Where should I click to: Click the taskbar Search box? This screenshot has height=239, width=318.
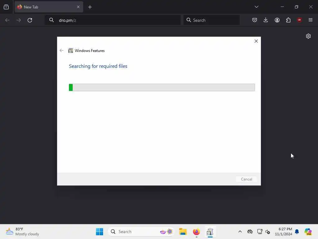coord(141,232)
